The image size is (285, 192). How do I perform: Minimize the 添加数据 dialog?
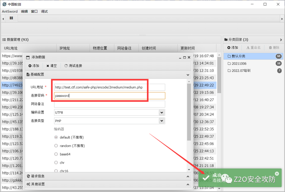180,57
